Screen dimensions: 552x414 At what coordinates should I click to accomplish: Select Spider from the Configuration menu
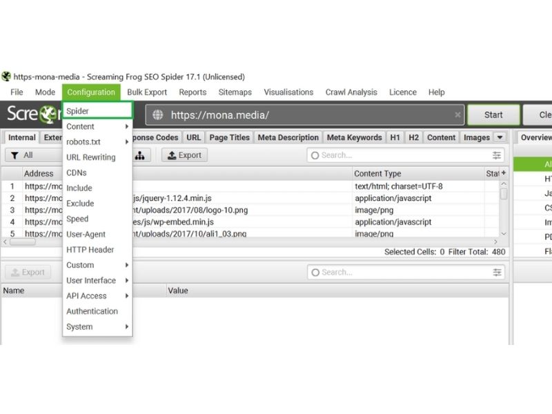click(97, 110)
